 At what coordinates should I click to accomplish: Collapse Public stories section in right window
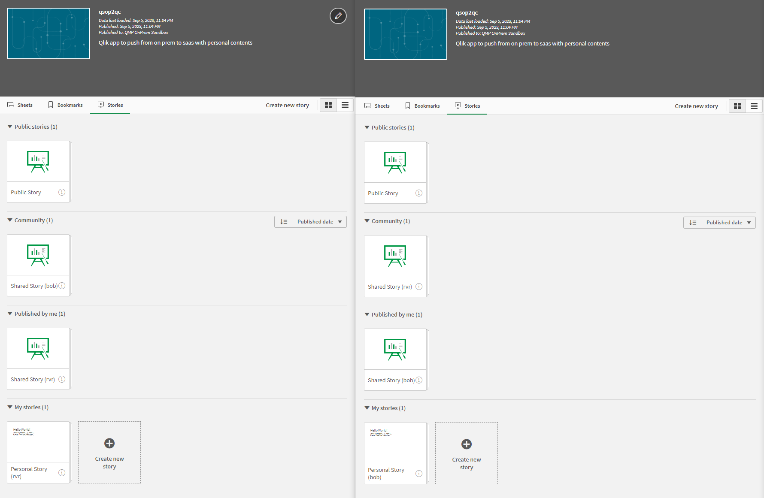[367, 127]
